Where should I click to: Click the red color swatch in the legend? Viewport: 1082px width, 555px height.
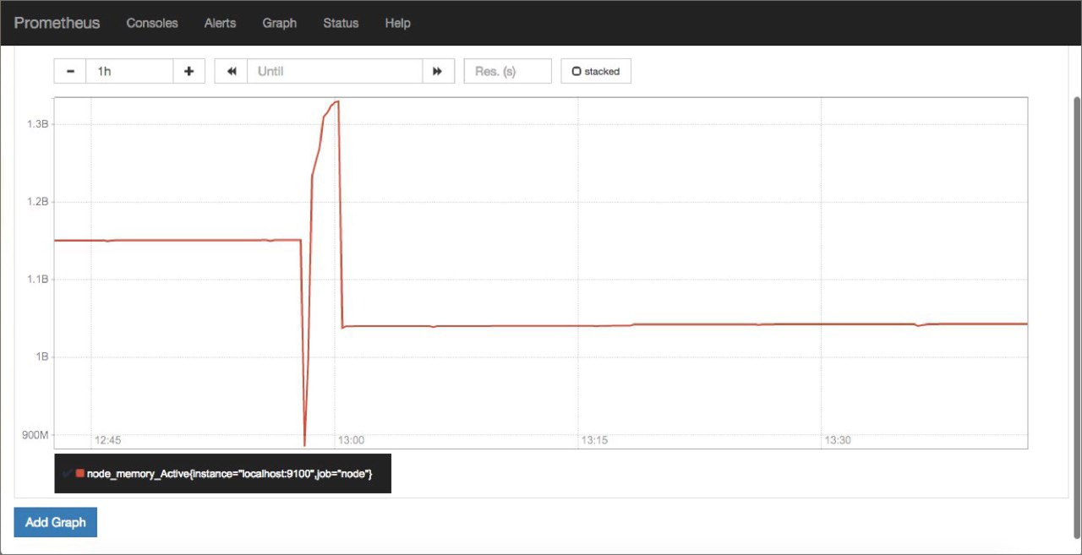click(x=79, y=473)
